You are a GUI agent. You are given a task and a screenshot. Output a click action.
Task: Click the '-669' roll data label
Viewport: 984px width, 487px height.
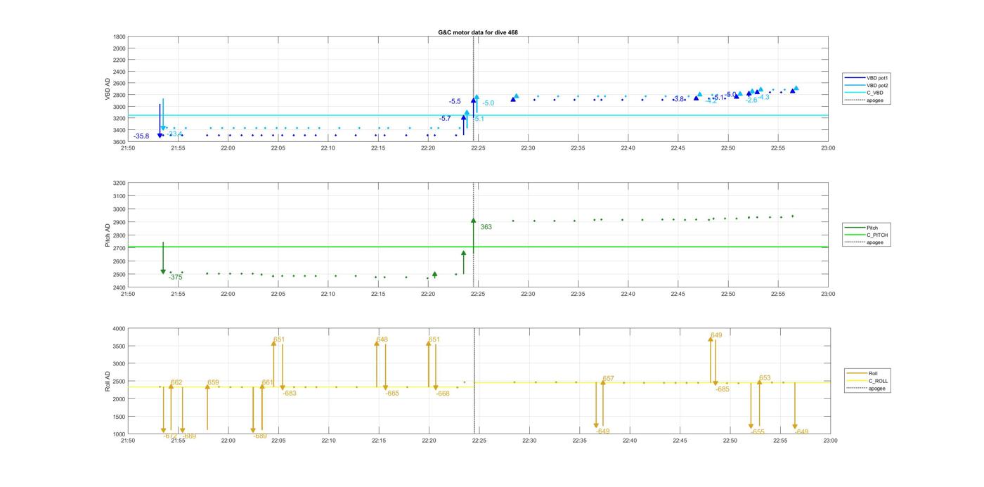click(x=189, y=436)
